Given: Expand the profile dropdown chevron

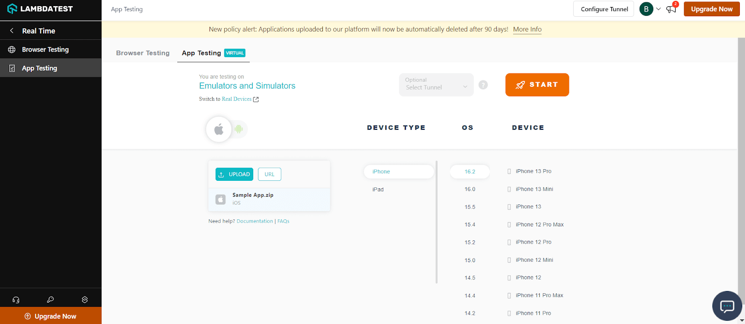Looking at the screenshot, I should click(x=658, y=9).
